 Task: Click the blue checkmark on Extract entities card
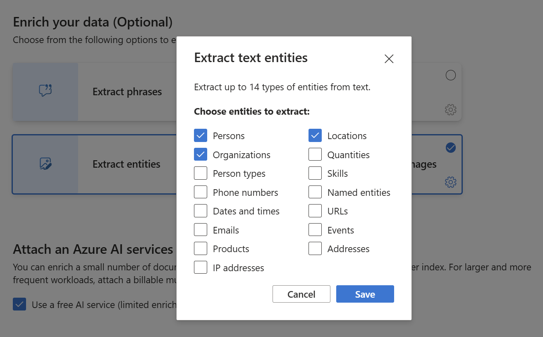pos(450,147)
